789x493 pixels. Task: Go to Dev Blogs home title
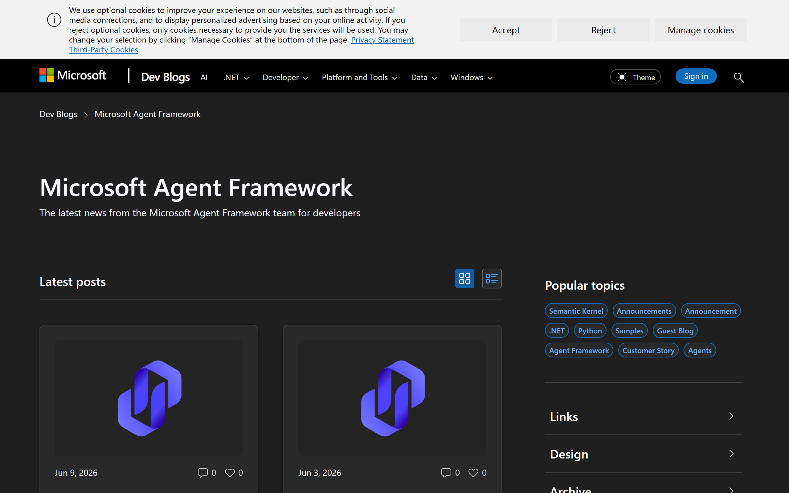pyautogui.click(x=165, y=77)
